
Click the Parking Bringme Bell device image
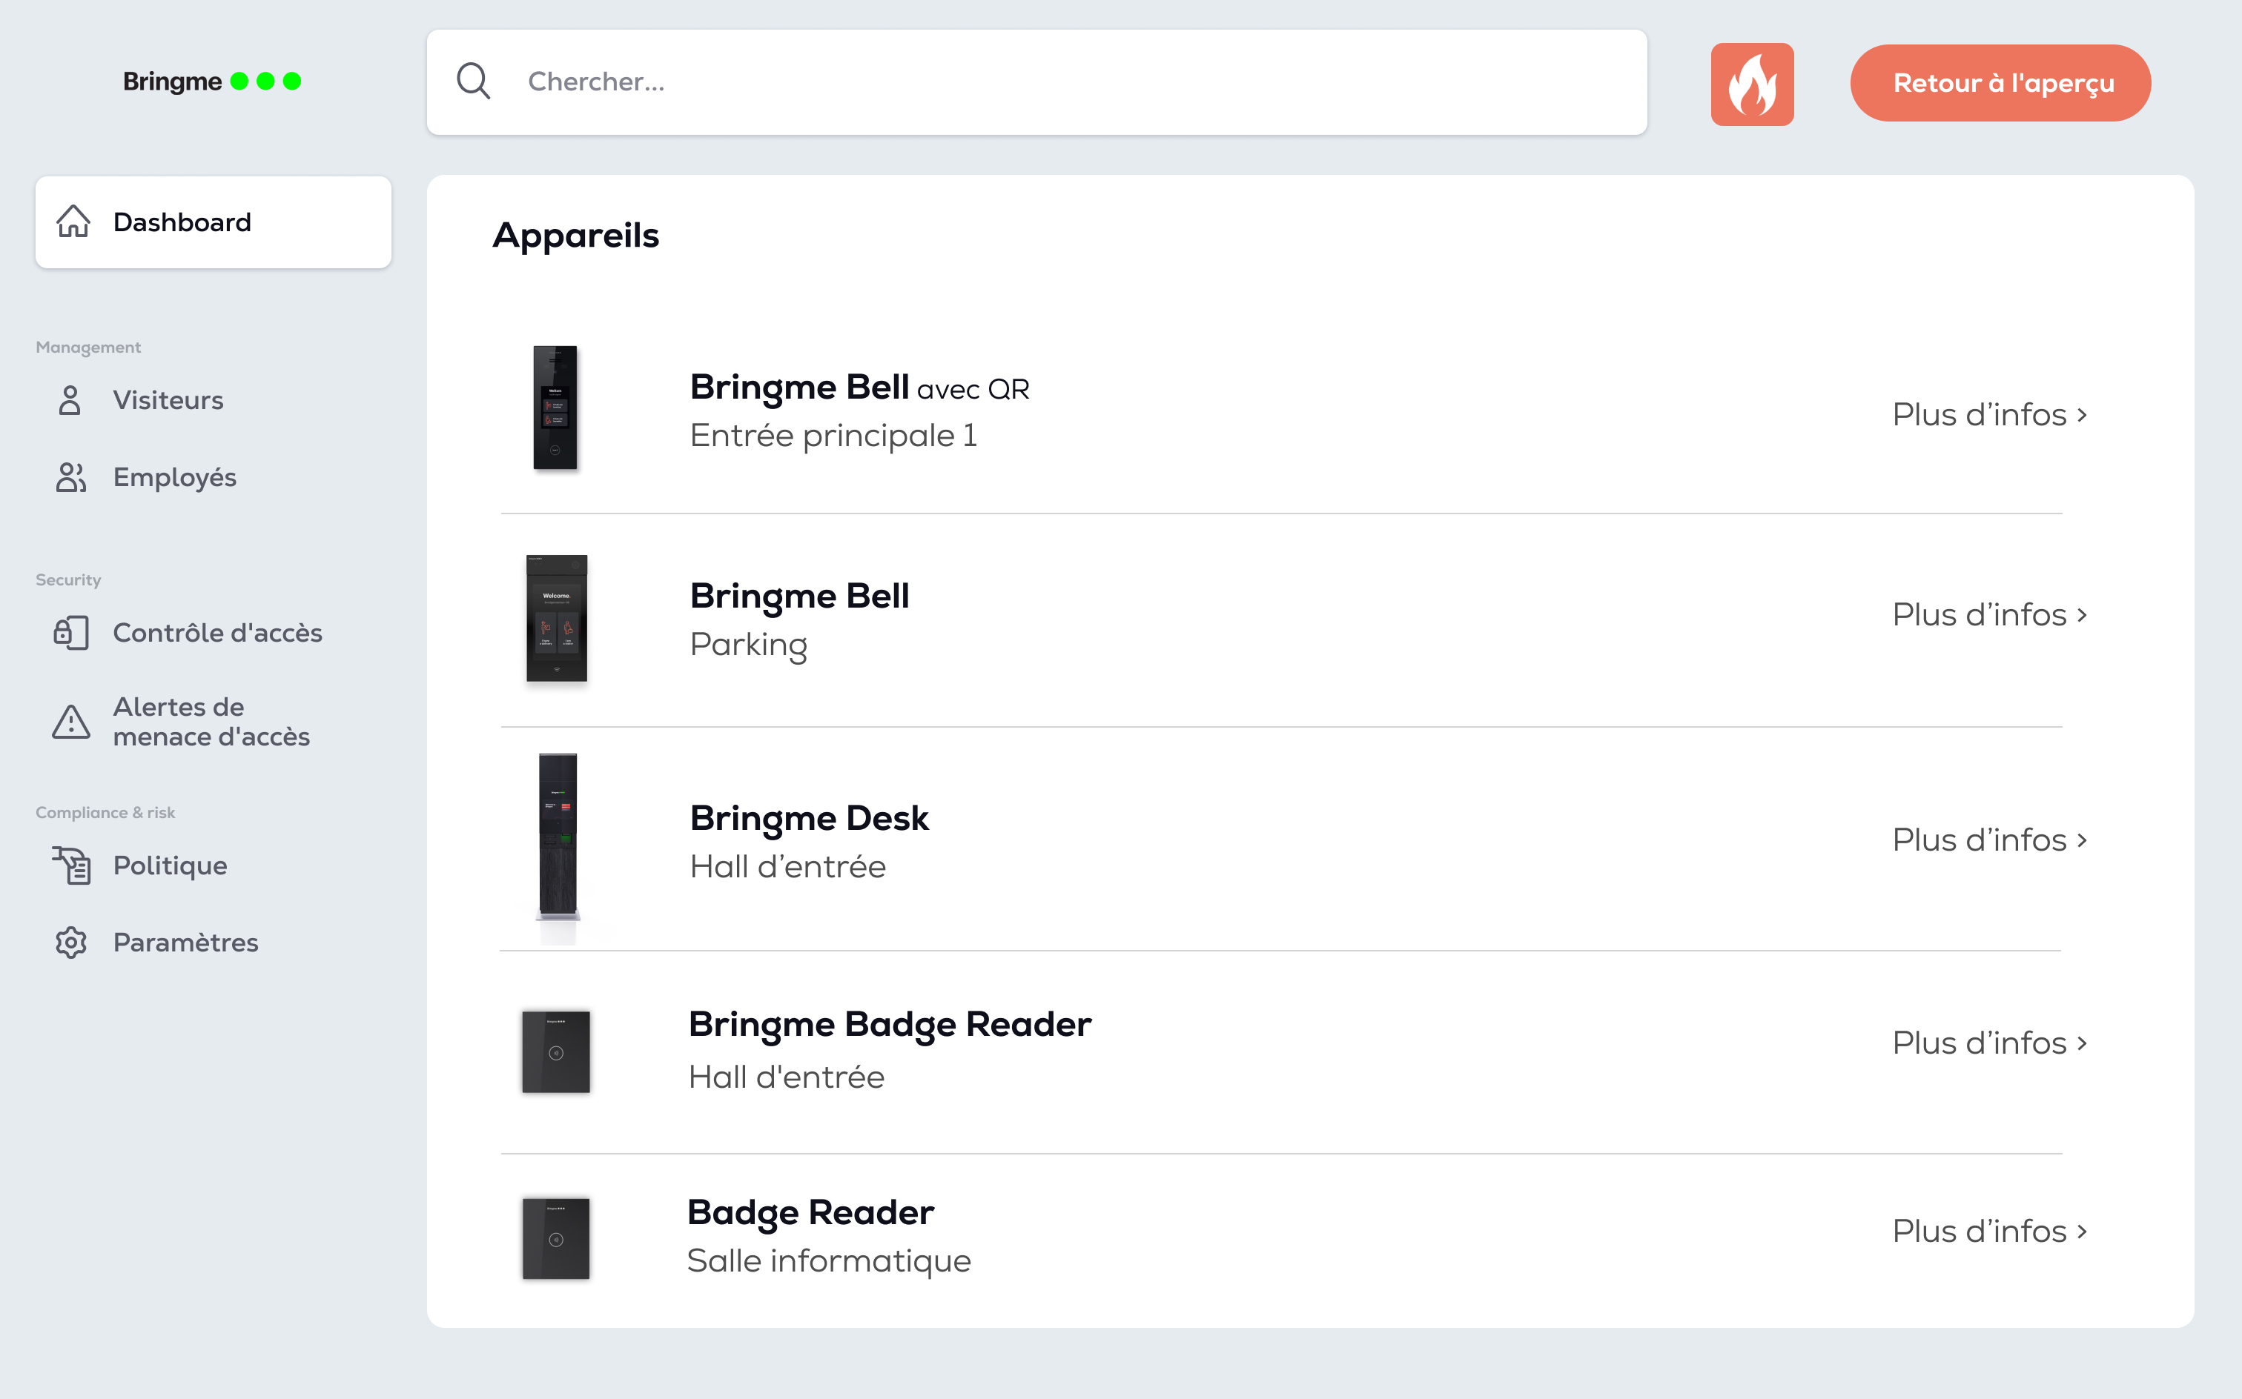coord(556,619)
